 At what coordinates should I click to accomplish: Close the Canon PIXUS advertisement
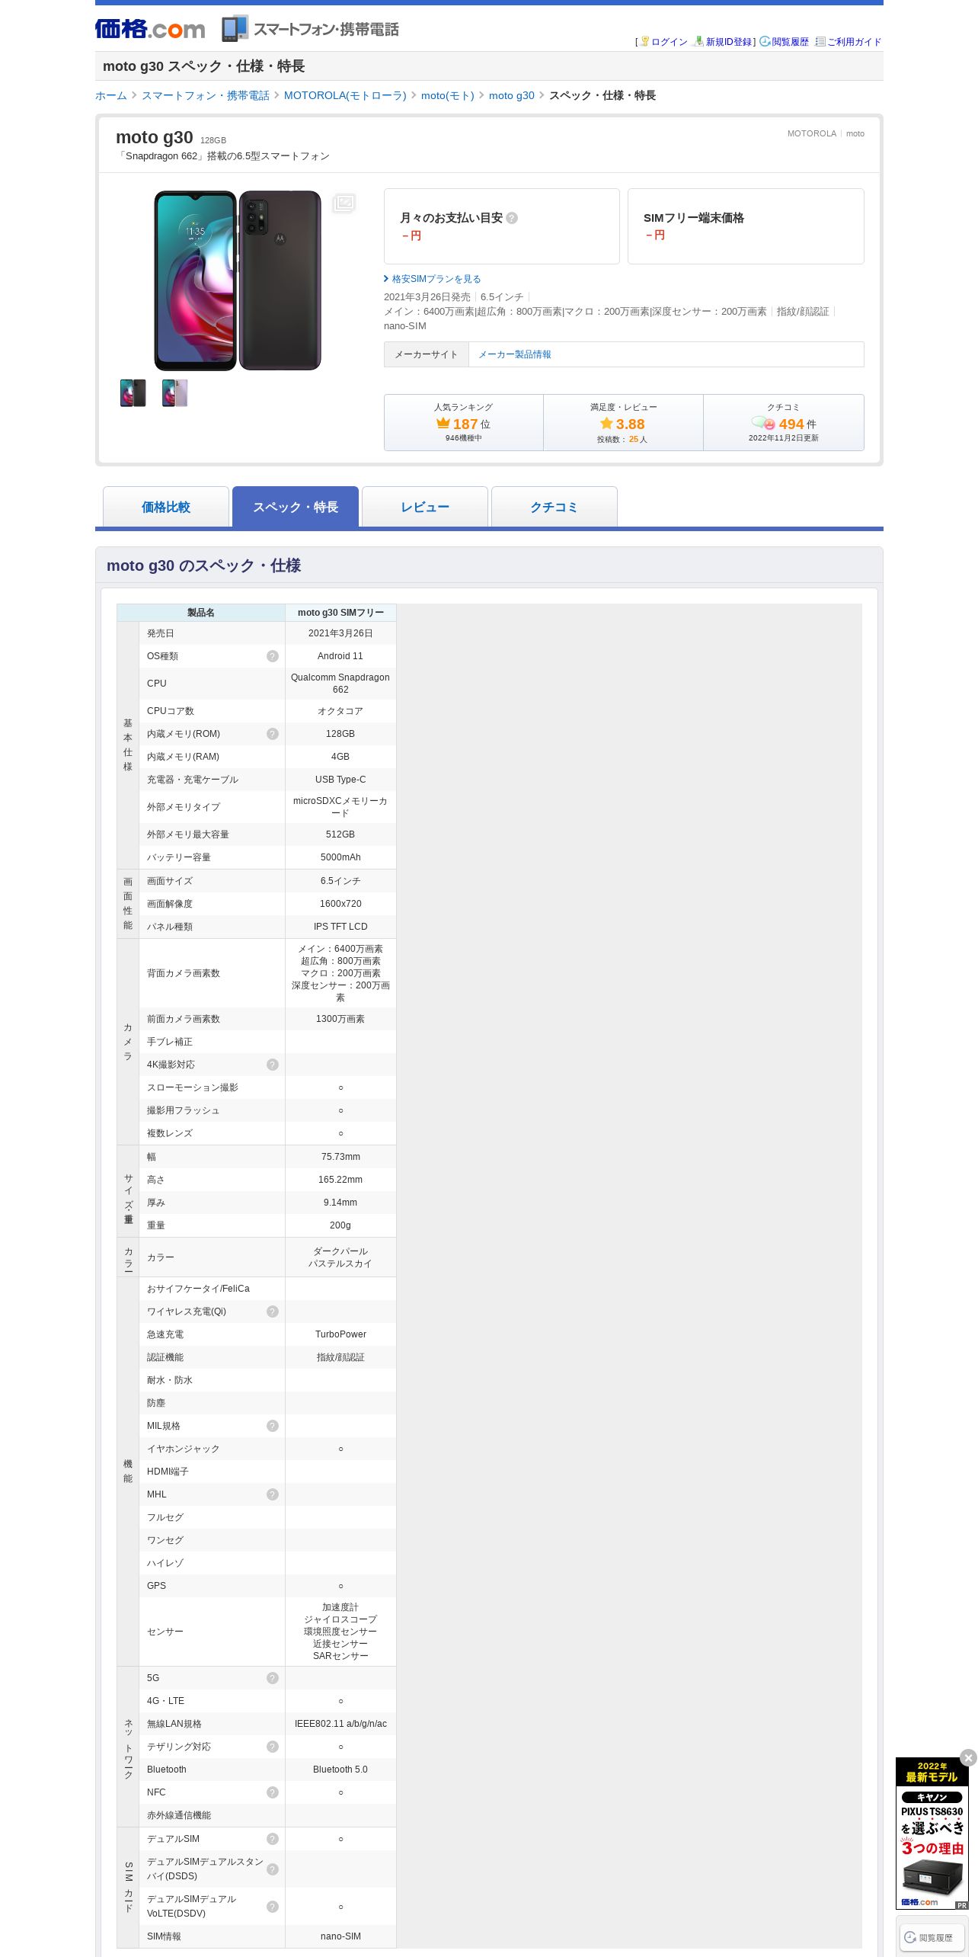968,1758
